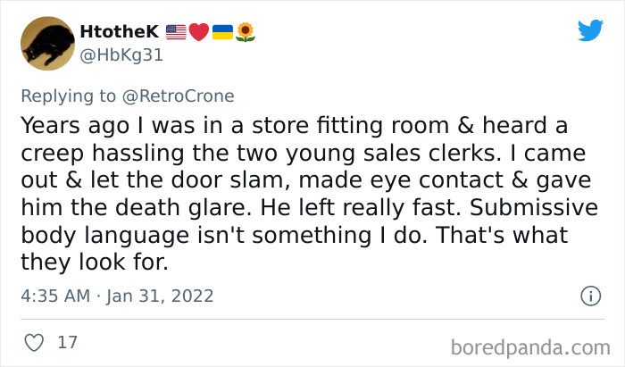This screenshot has height=367, width=625.
Task: Click the 4:35 AM timestamp
Action: (55, 296)
